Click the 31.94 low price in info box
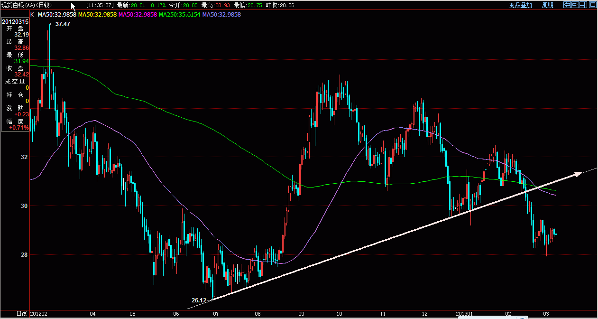Image resolution: width=598 pixels, height=319 pixels. [x=21, y=61]
